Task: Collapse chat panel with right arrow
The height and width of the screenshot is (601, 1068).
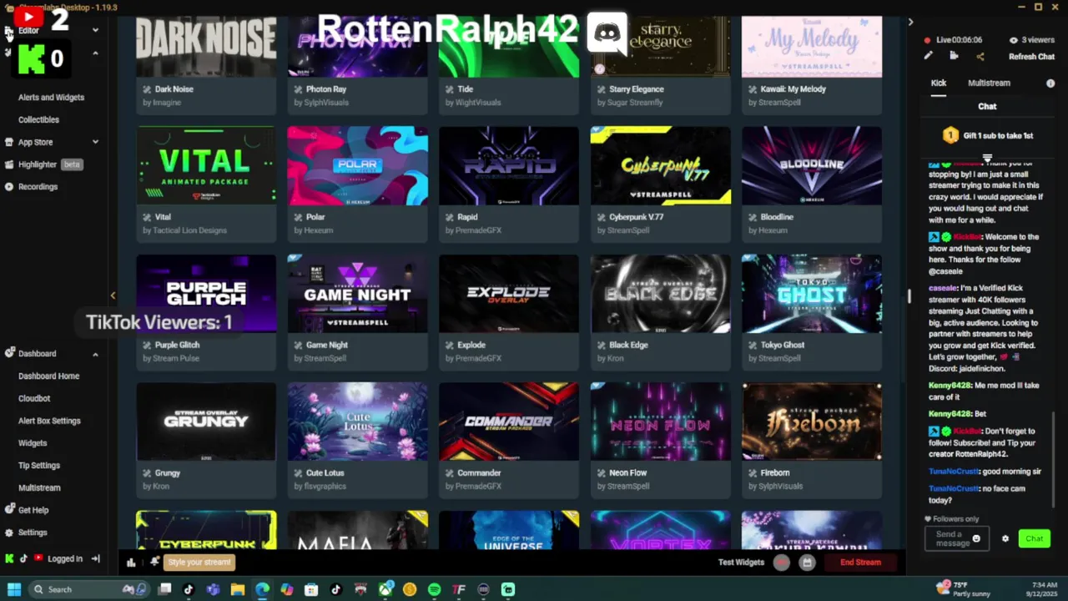Action: [910, 23]
